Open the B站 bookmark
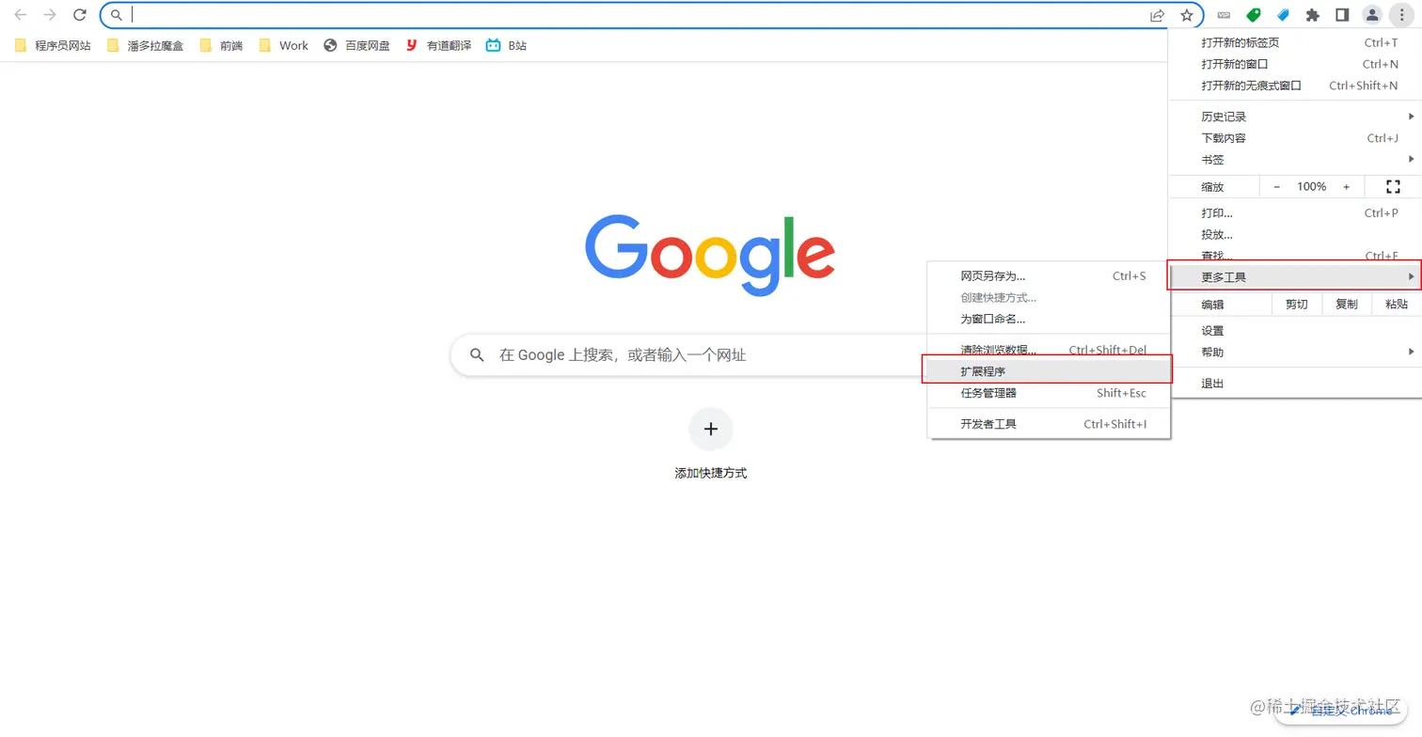 [506, 45]
